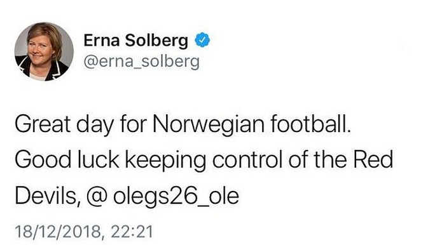Viewport: 435px width, 245px height.
Task: Click the Erna Solberg display name
Action: (x=136, y=41)
